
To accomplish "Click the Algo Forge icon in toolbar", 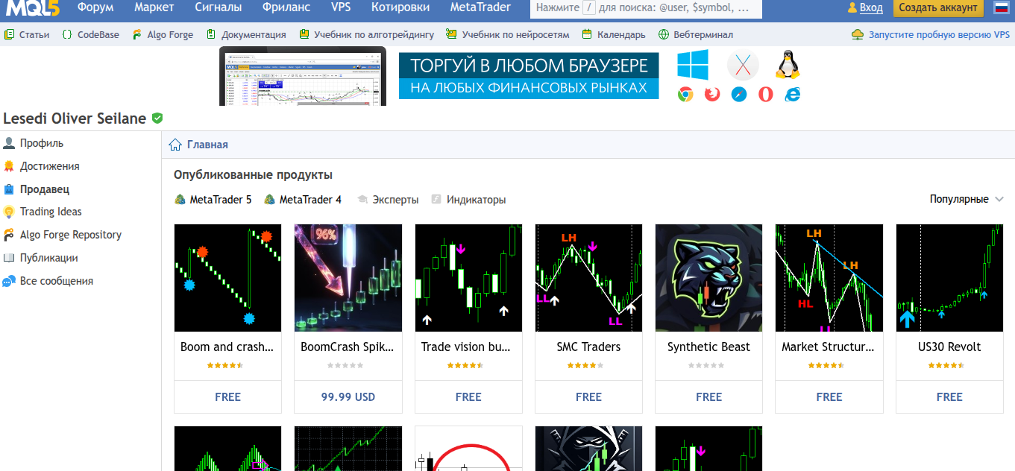I will (x=137, y=34).
